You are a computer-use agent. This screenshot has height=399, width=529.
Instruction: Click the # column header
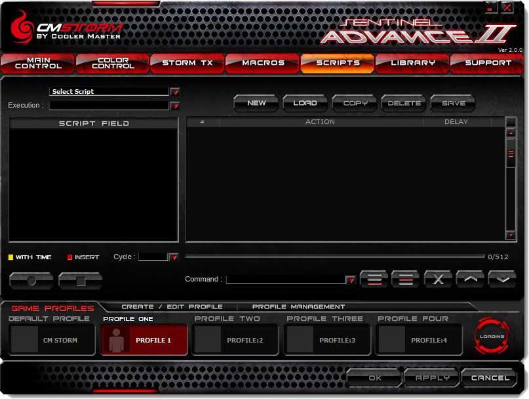203,122
